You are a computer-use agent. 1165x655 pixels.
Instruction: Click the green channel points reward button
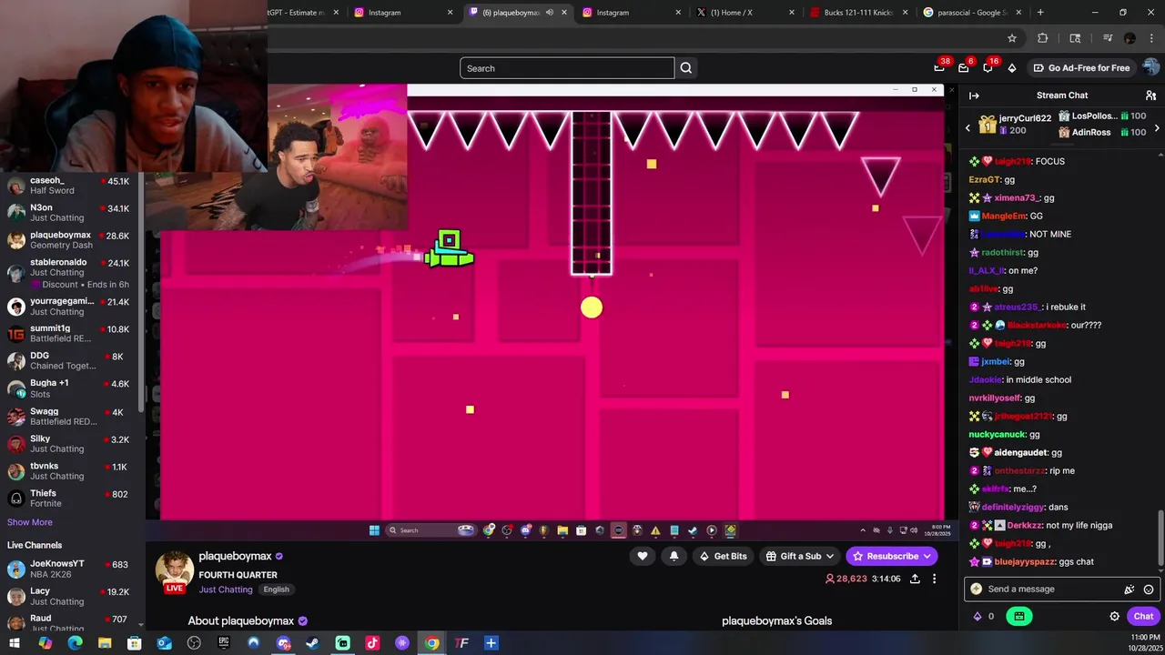click(x=1018, y=616)
